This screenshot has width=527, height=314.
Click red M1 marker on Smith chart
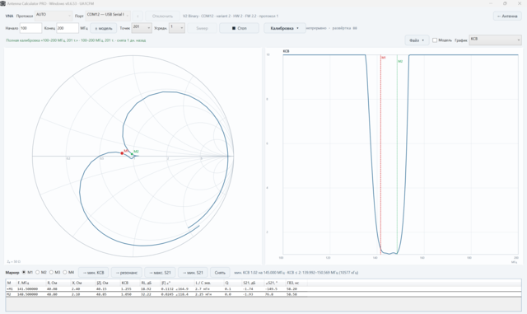(122, 153)
